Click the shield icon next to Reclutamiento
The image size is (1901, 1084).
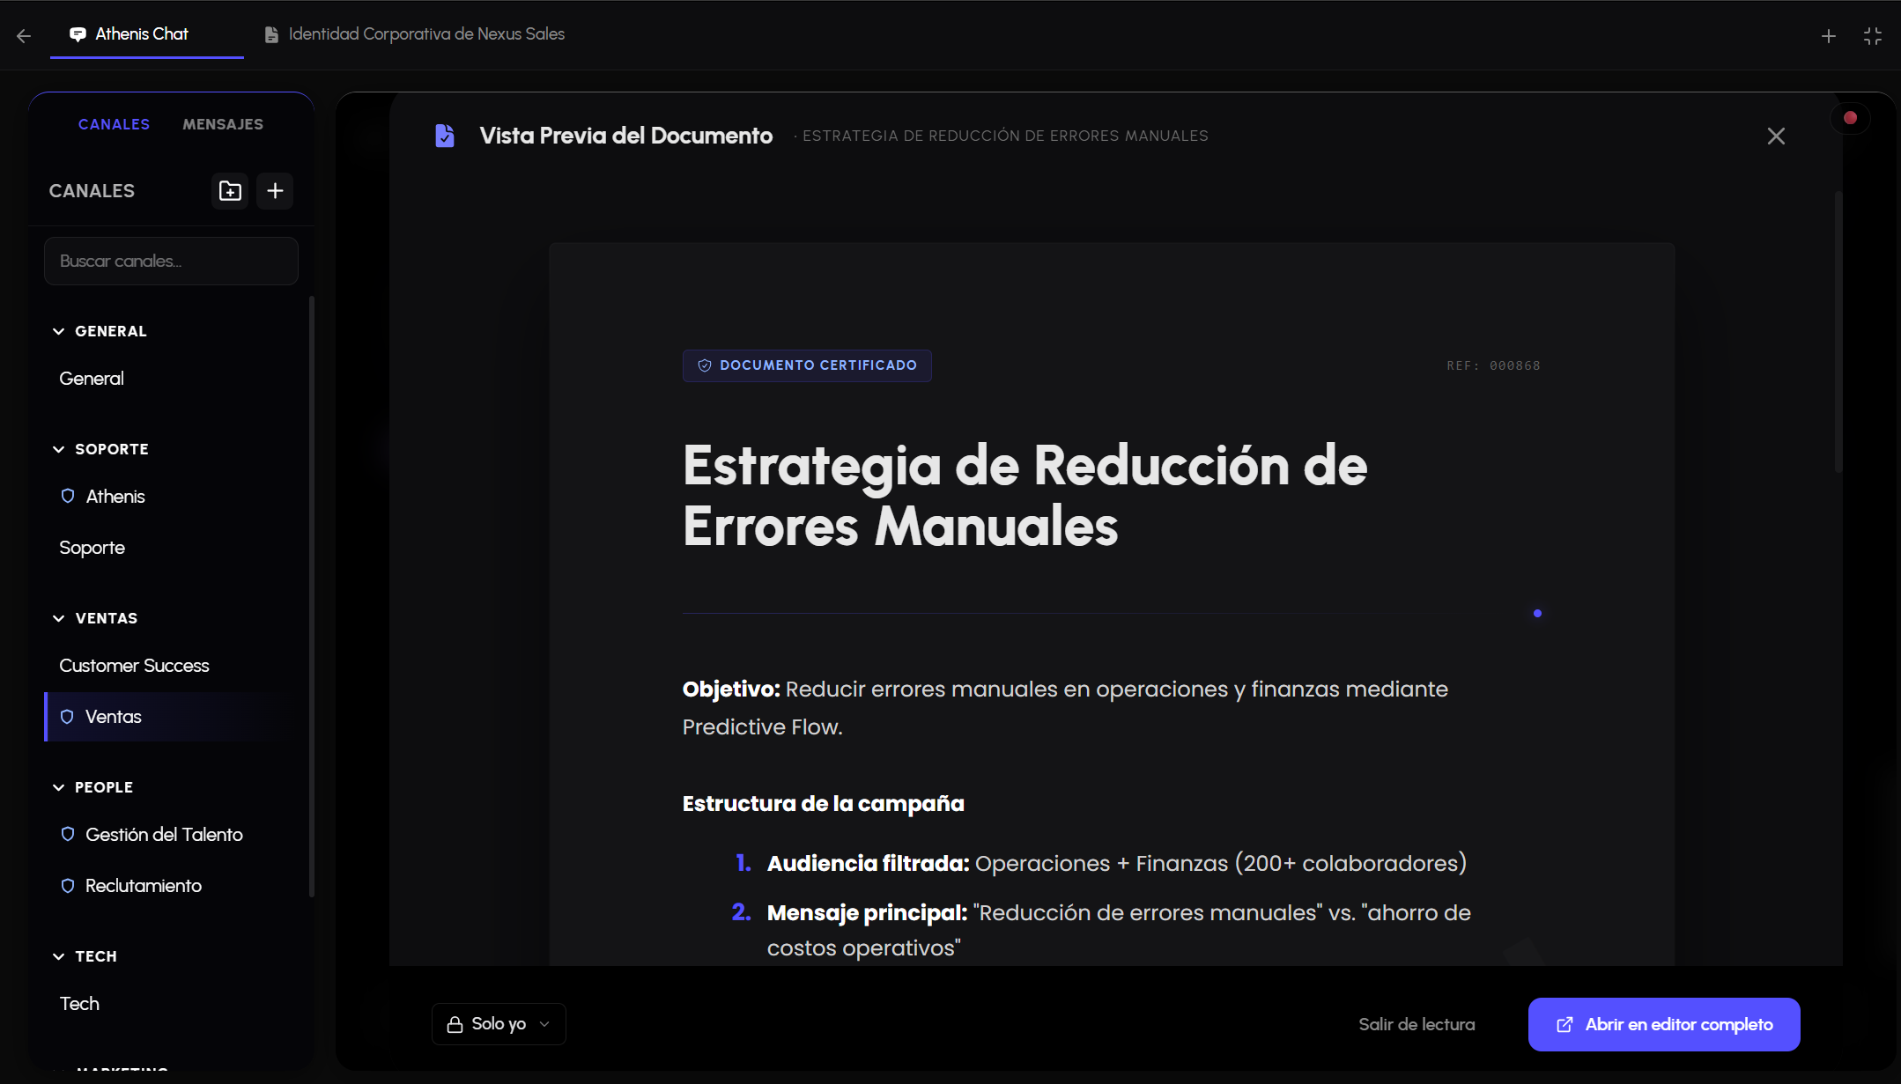[x=68, y=885]
